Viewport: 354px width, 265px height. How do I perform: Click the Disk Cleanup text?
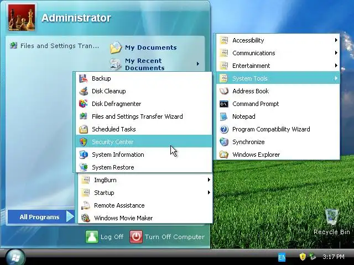coord(109,91)
